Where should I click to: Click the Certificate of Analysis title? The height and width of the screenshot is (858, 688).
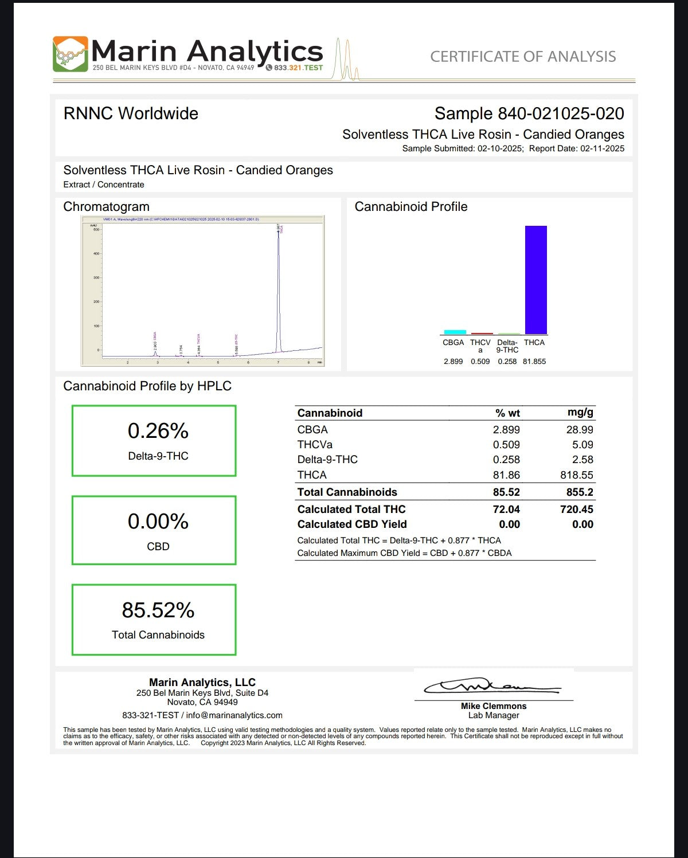523,57
